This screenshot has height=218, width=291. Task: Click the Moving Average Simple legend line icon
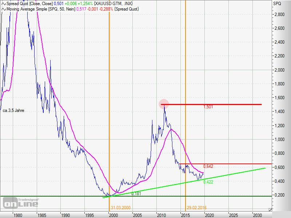pos(4,9)
